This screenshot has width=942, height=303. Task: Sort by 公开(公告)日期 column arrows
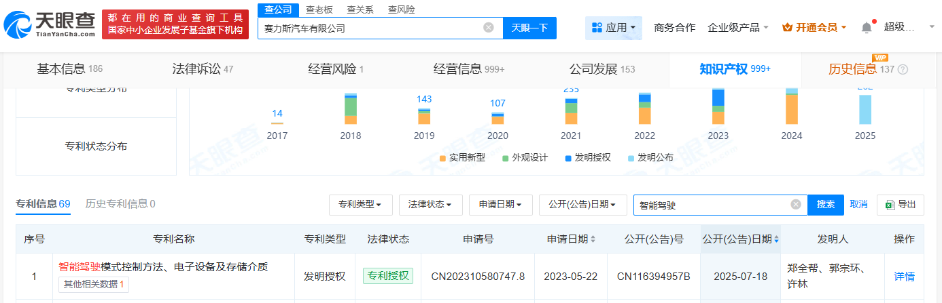click(x=777, y=239)
